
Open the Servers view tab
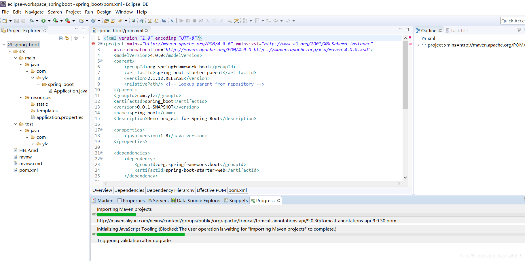pos(158,200)
